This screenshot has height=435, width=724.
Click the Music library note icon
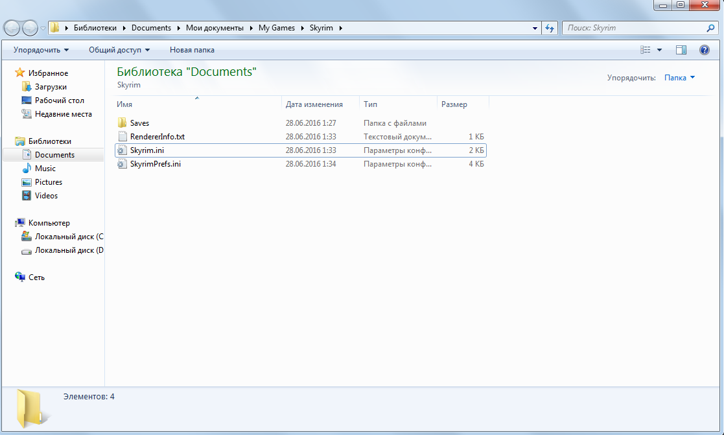pos(27,168)
